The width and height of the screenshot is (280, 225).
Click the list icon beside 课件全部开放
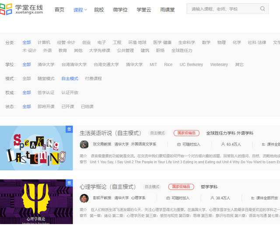[x=253, y=198]
